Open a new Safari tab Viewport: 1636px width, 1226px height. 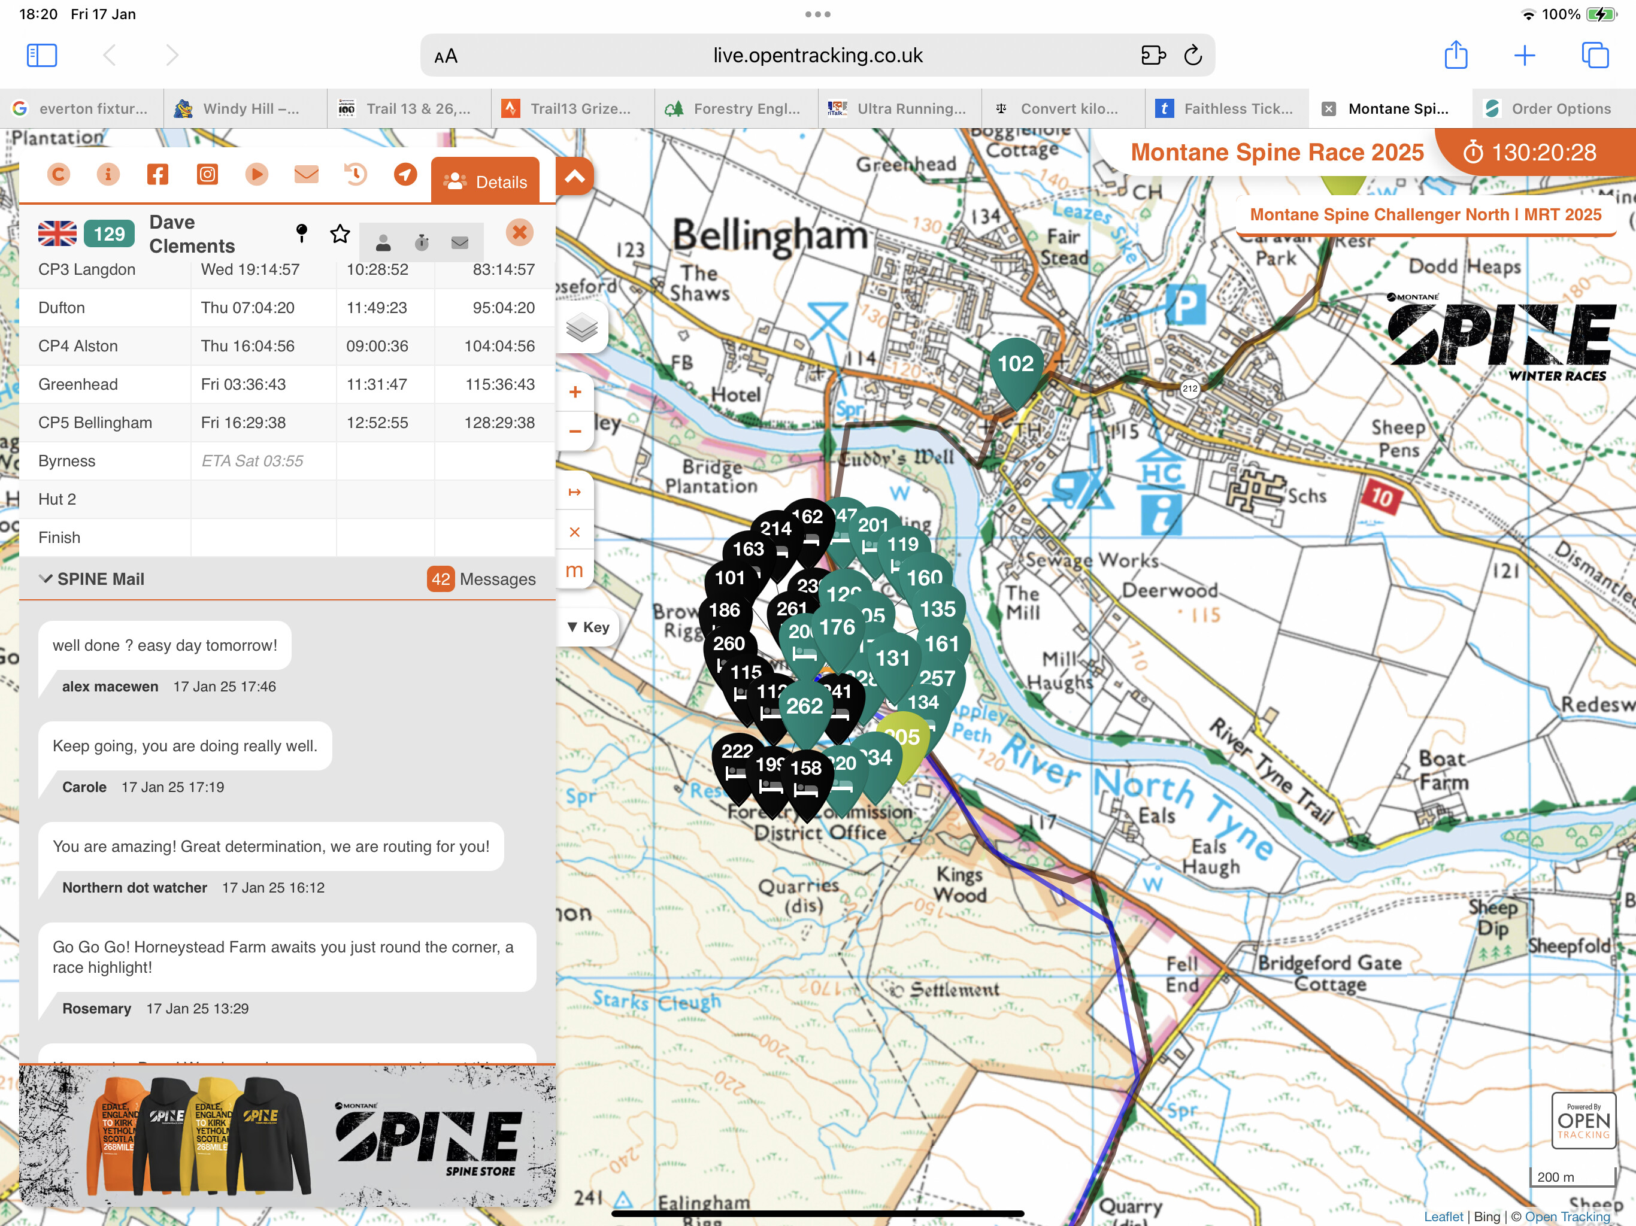(1525, 56)
